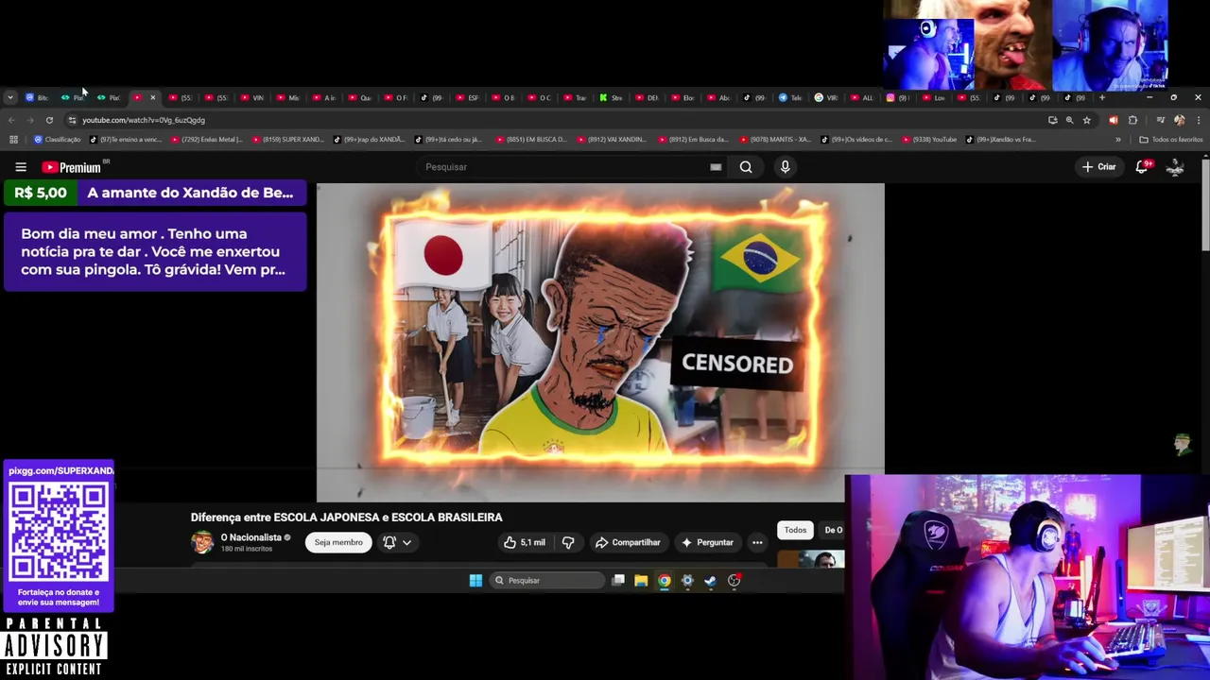Screen dimensions: 1210x680
Task: Bookmark this page with star icon
Action: point(1087,120)
